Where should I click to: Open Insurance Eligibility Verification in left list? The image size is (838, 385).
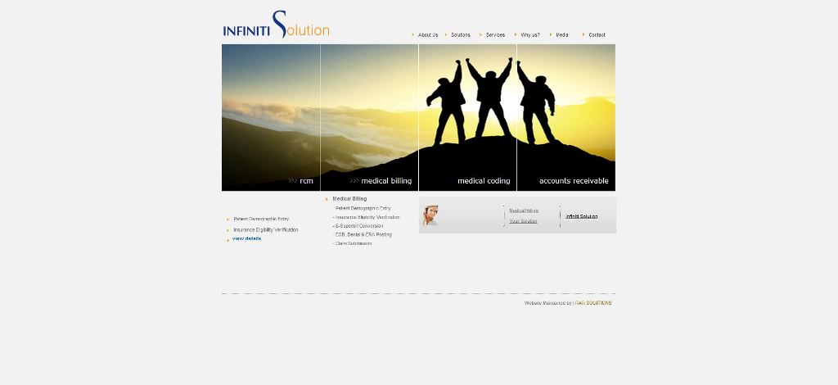pos(265,230)
